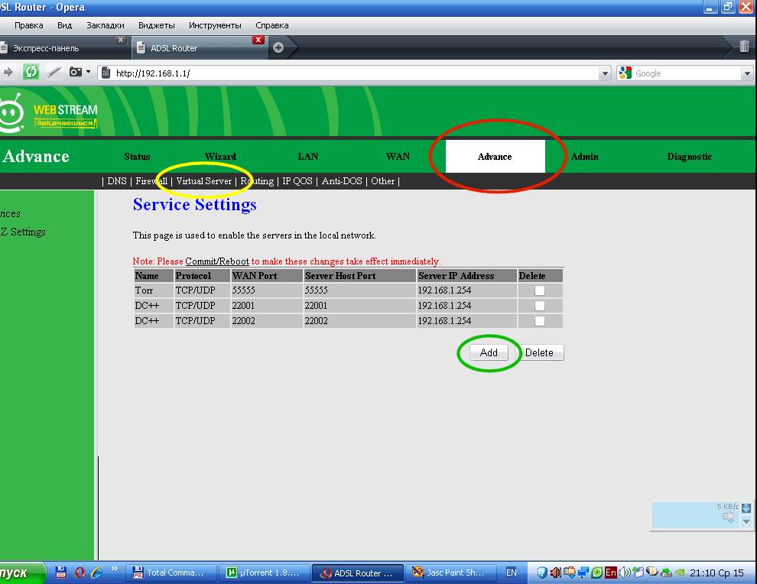757x584 pixels.
Task: Reload the page with the green refresh icon
Action: (31, 73)
